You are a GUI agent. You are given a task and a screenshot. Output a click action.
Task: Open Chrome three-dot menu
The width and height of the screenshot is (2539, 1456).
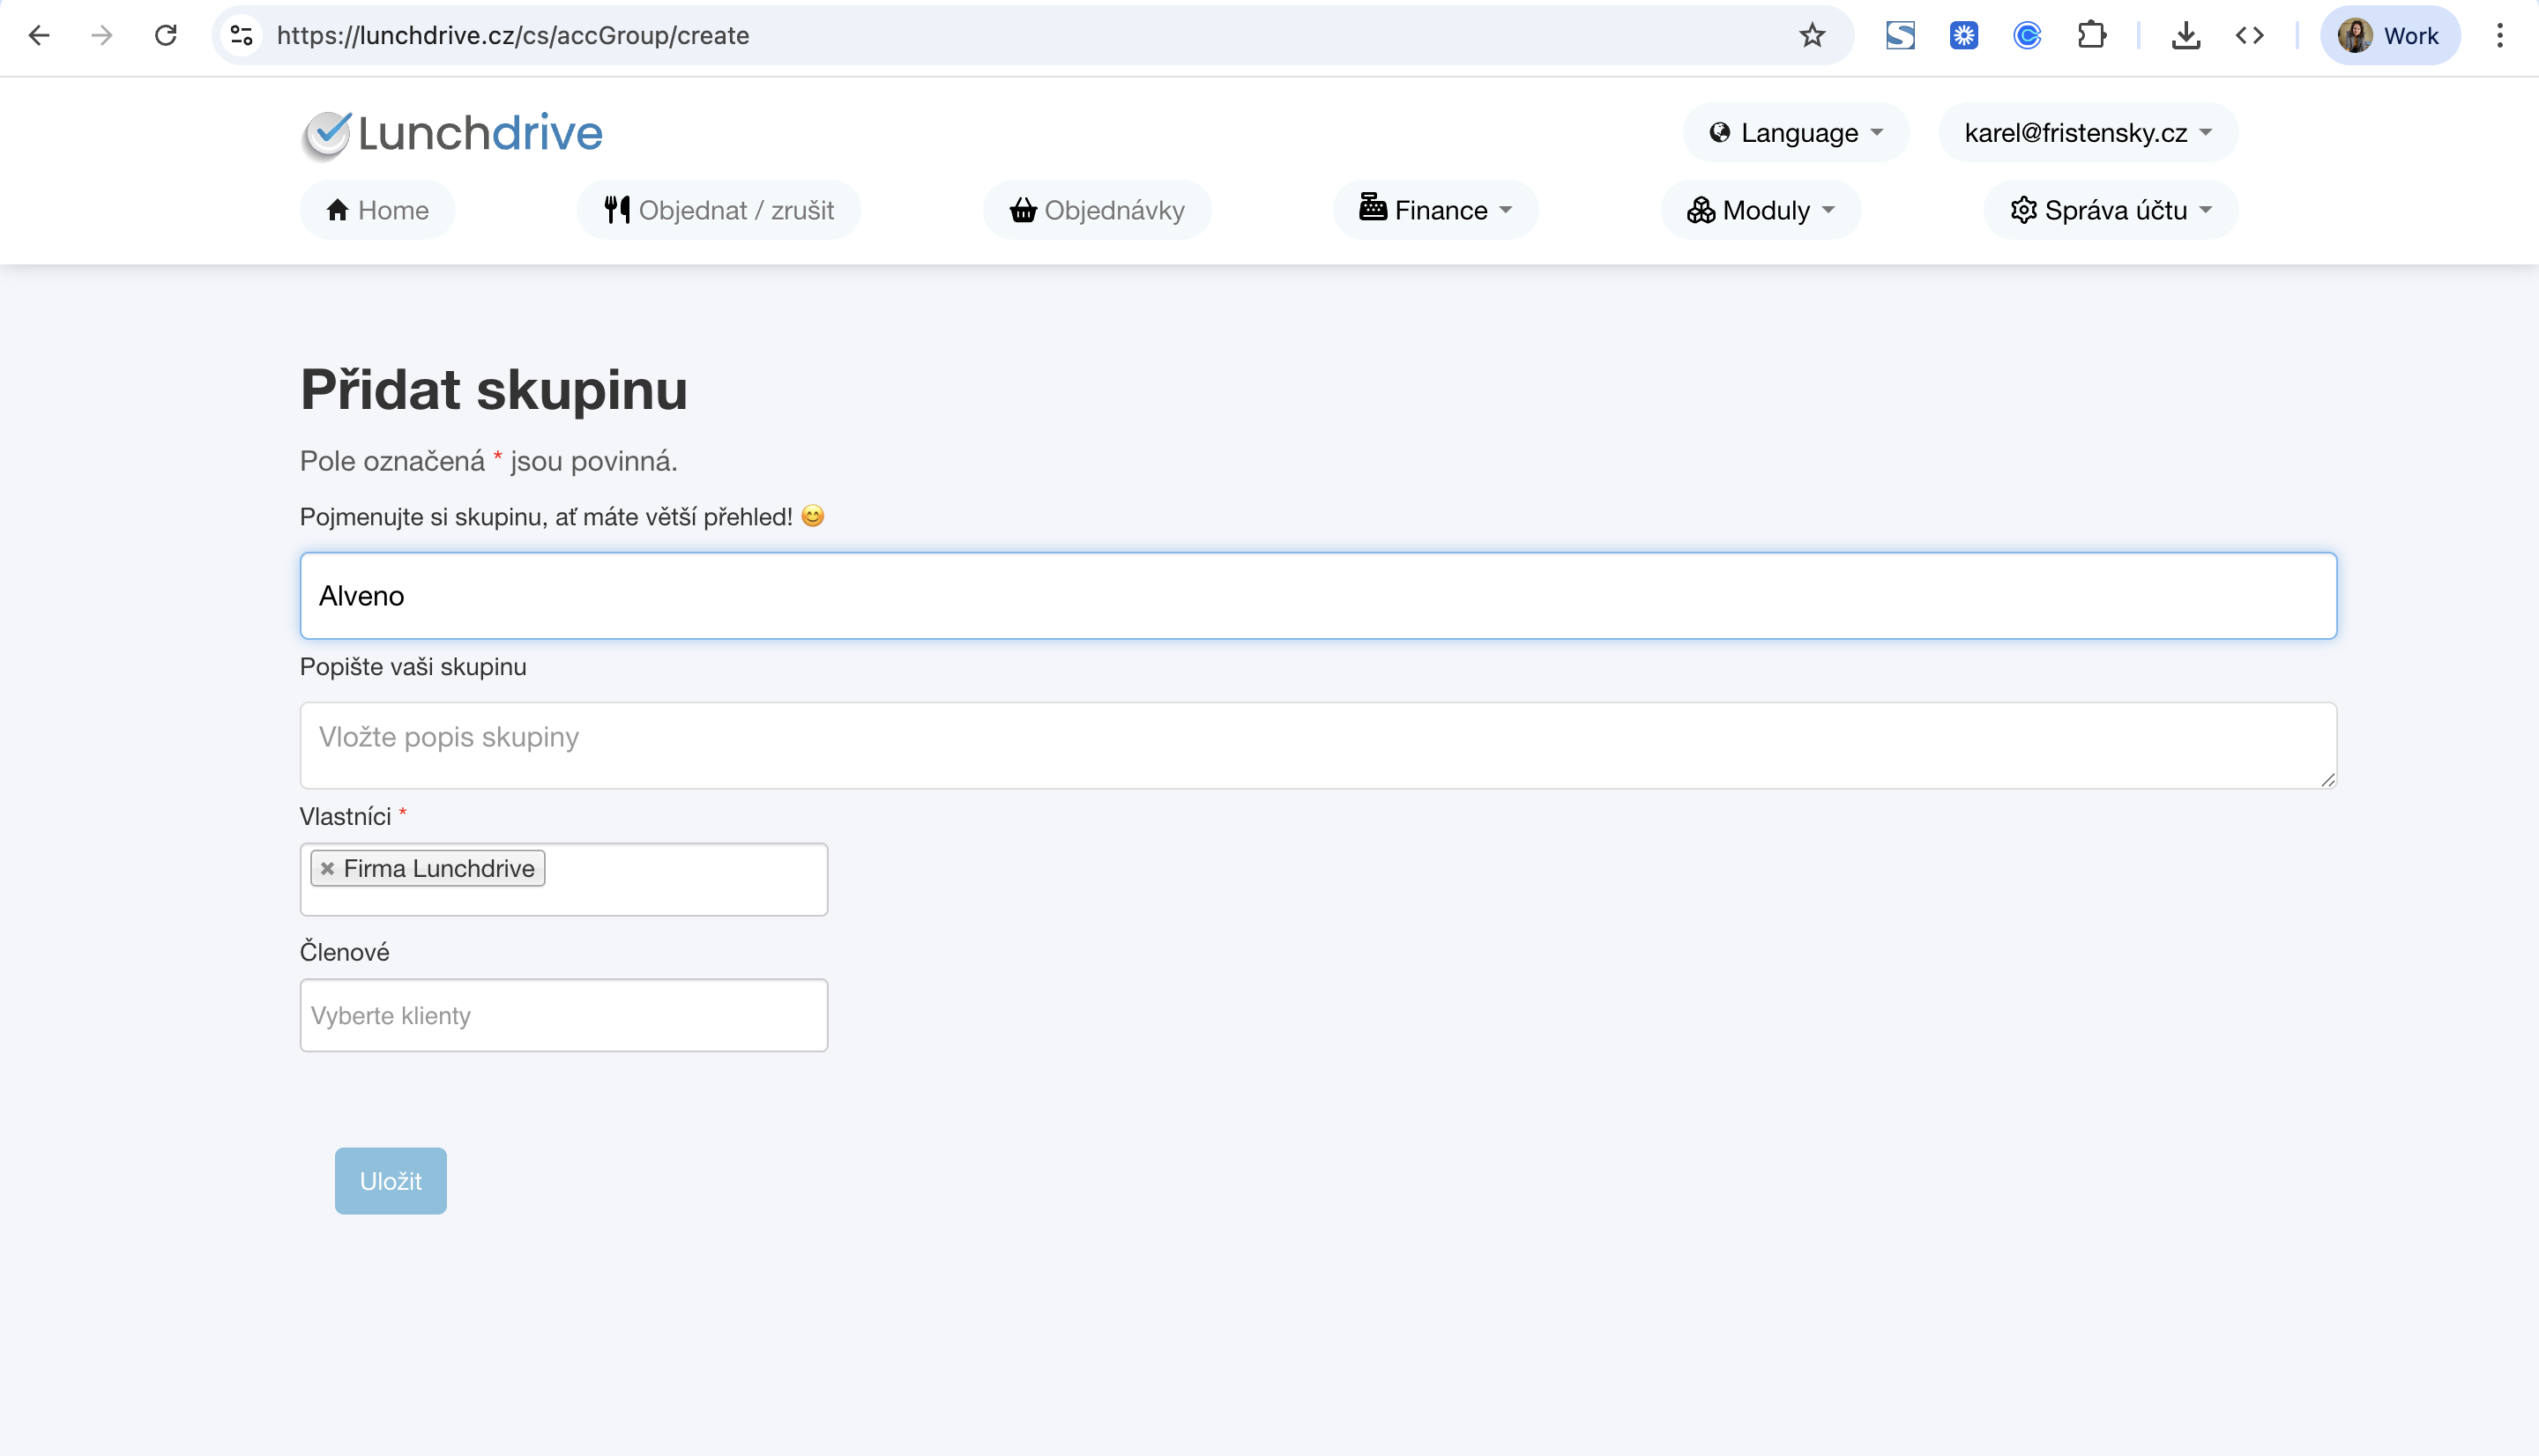[x=2499, y=36]
